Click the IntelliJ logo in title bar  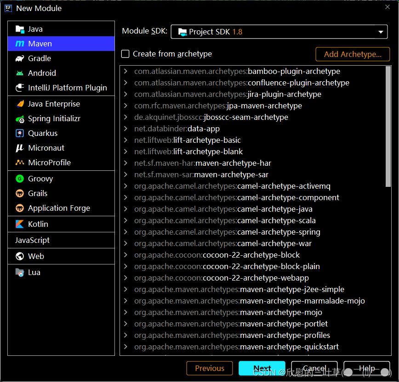(x=8, y=8)
